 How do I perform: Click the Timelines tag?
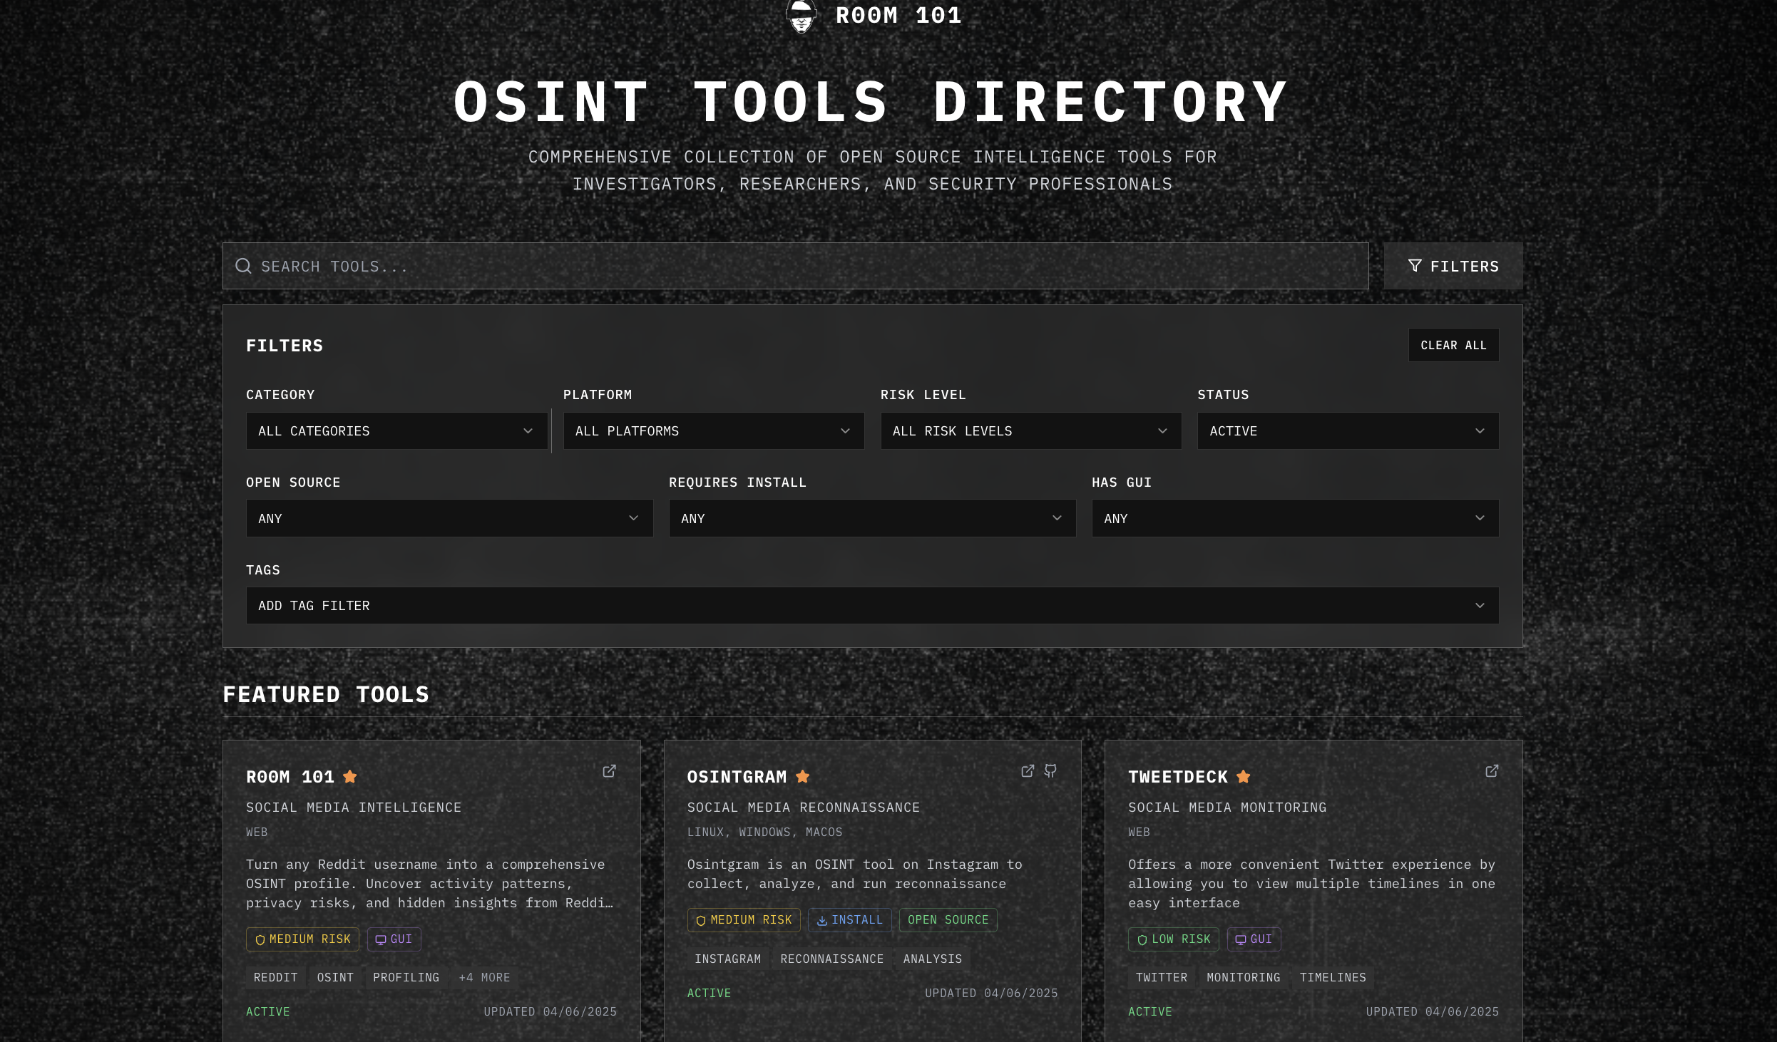(1332, 978)
